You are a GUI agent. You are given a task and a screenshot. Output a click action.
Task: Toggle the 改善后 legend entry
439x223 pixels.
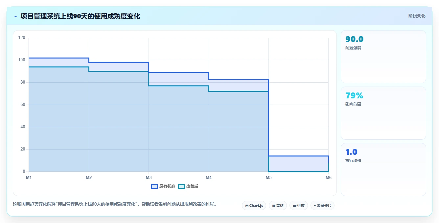188,186
